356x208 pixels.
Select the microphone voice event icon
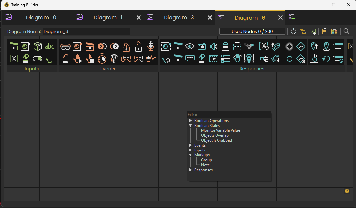[151, 46]
